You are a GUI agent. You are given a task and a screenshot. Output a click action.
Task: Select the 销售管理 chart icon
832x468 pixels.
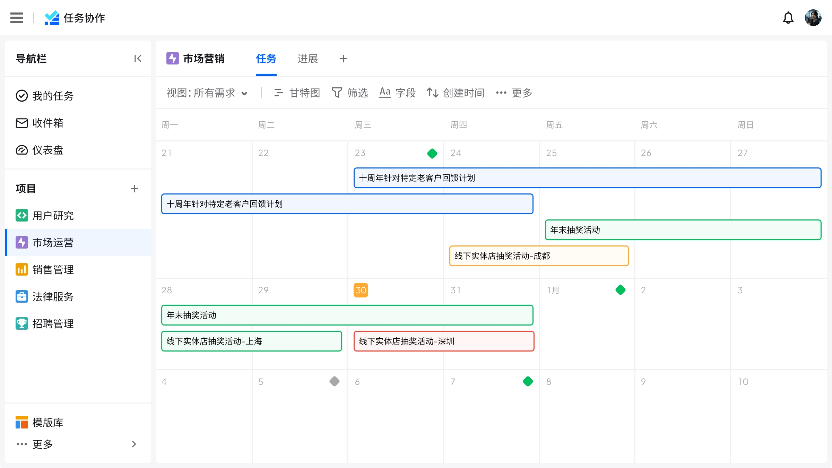(x=22, y=269)
